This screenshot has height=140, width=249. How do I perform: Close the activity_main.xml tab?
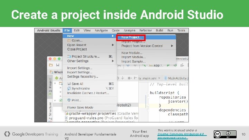(159, 78)
